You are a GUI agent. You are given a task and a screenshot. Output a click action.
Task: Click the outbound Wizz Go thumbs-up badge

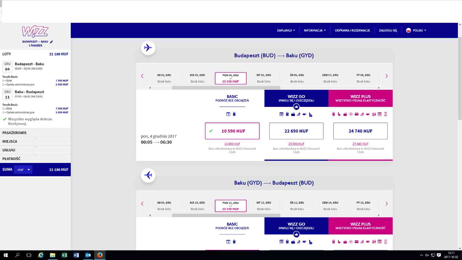tap(296, 107)
